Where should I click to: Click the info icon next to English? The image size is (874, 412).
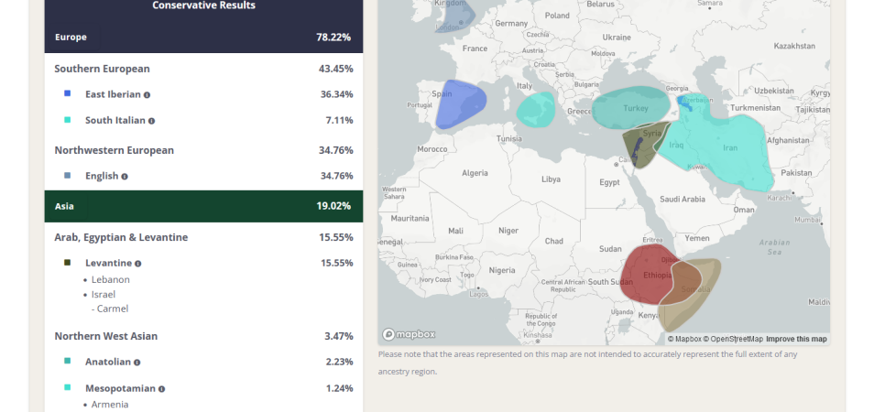125,177
